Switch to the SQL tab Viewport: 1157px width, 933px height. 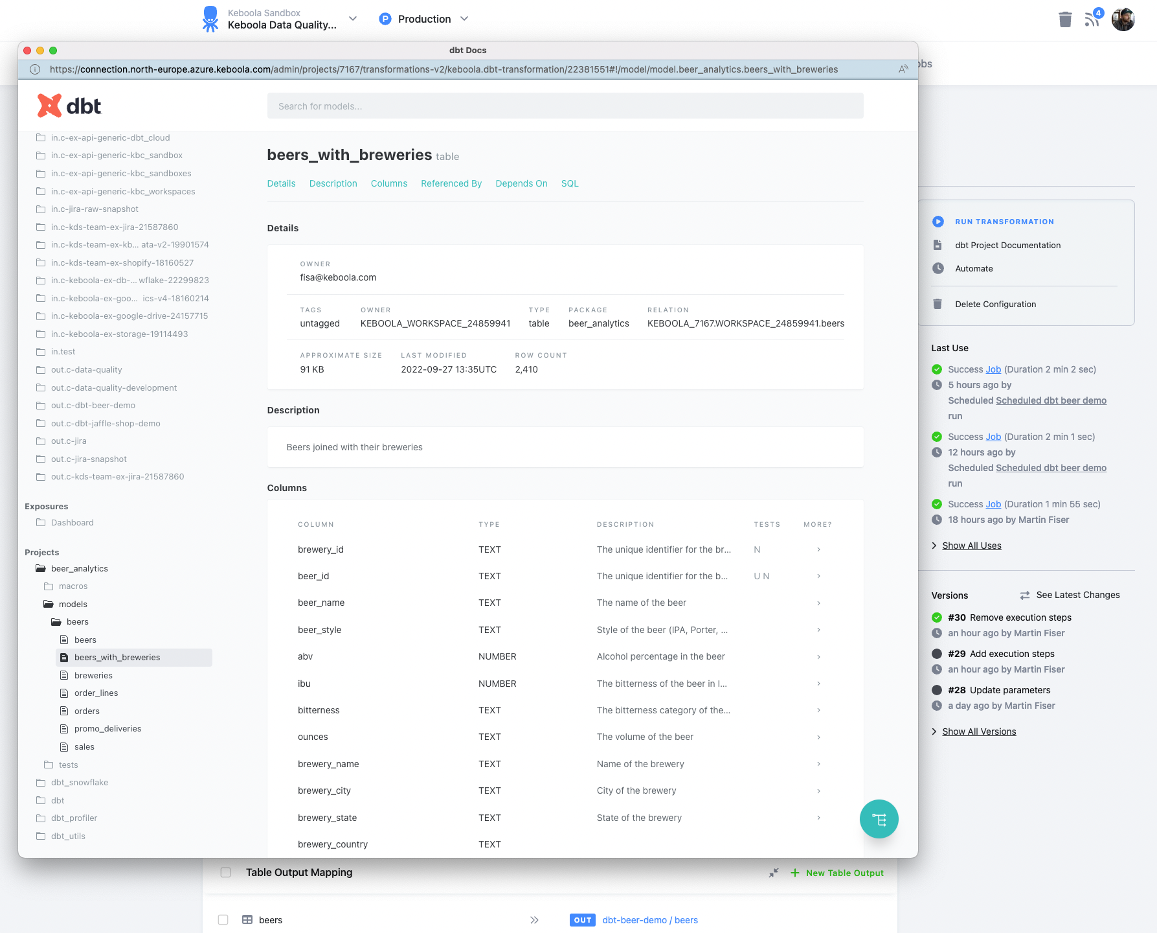(570, 183)
